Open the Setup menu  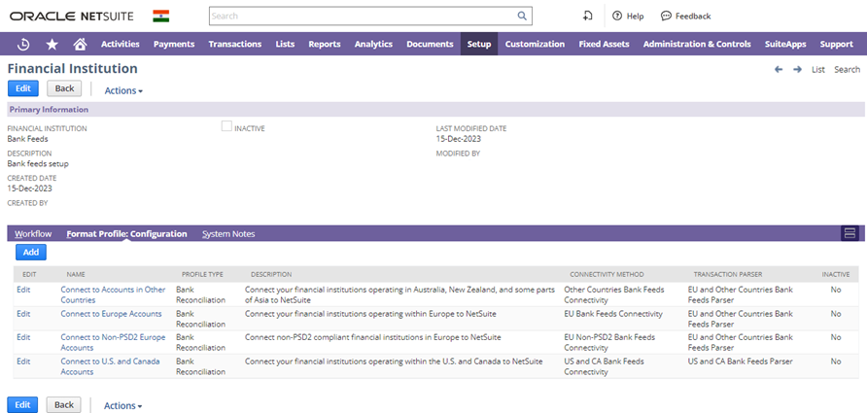pyautogui.click(x=479, y=45)
